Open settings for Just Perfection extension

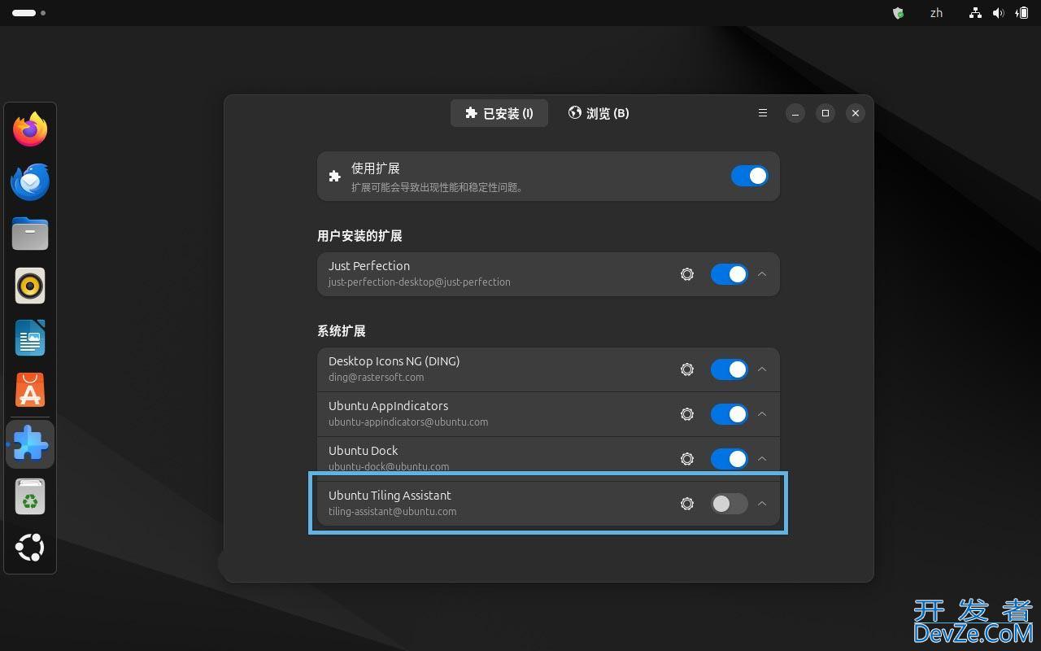[687, 274]
